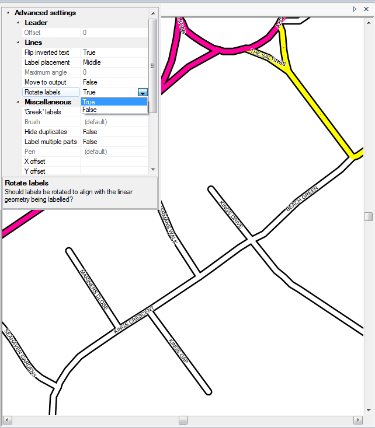The height and width of the screenshot is (428, 375).
Task: Choose True in the Rotate labels list
Action: 114,102
